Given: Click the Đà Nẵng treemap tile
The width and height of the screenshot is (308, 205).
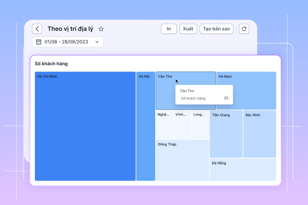Looking at the screenshot, I should tap(243, 170).
